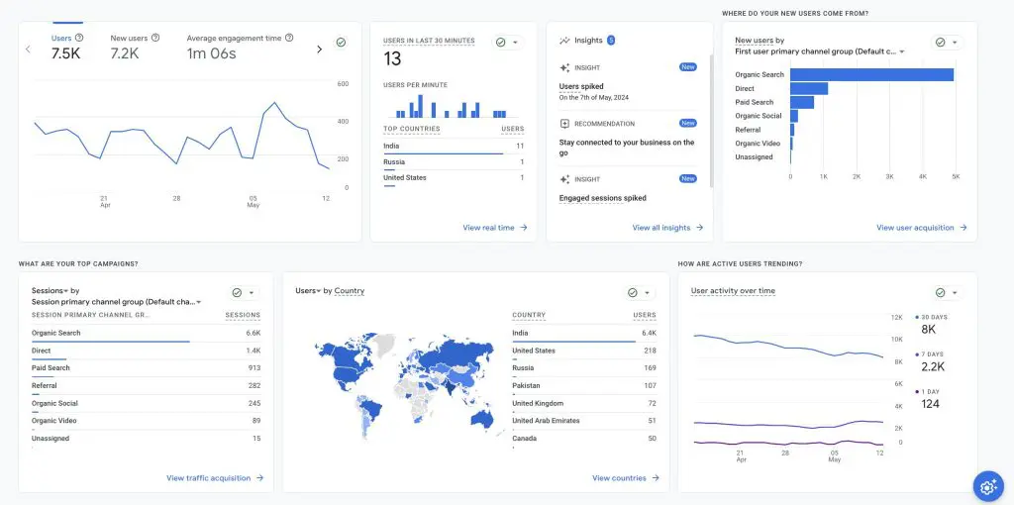This screenshot has width=1014, height=505.
Task: Click sparkle icon above Users spiked insight
Action: pyautogui.click(x=564, y=68)
